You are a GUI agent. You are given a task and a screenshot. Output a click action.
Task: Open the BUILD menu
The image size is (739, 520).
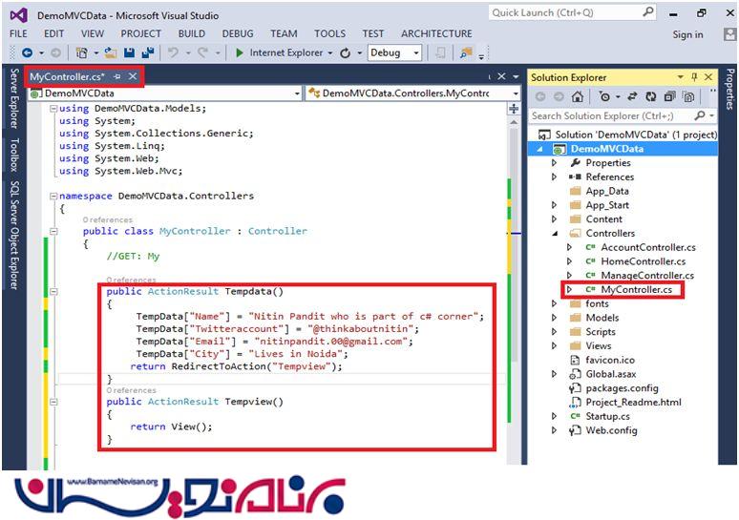(191, 33)
